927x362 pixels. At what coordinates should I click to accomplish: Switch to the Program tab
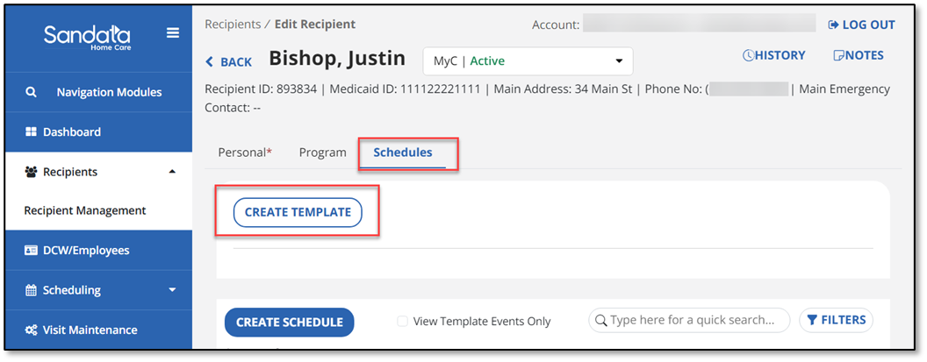(x=322, y=153)
